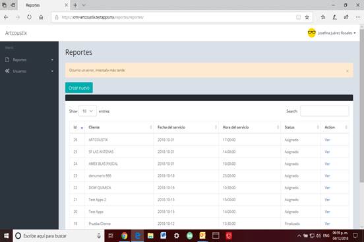Click the taskbar microphone icon
The height and width of the screenshot is (242, 364).
(99, 235)
